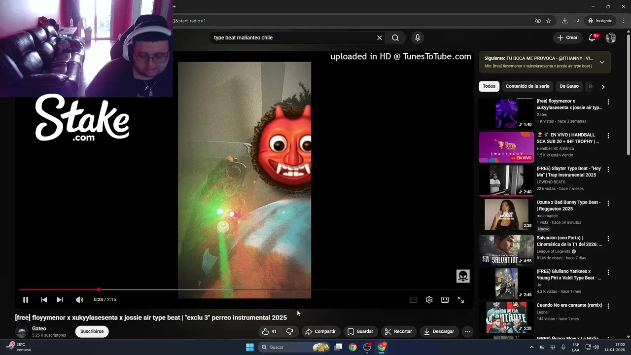The image size is (631, 355).
Task: Open the Crear upload menu
Action: point(567,38)
